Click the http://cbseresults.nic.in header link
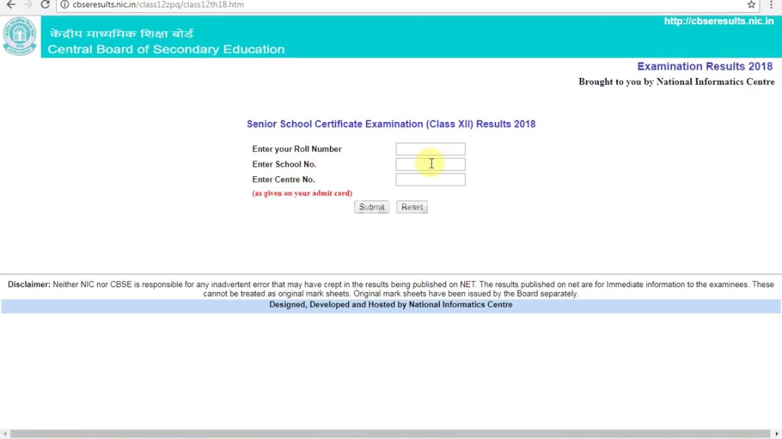 coord(718,21)
